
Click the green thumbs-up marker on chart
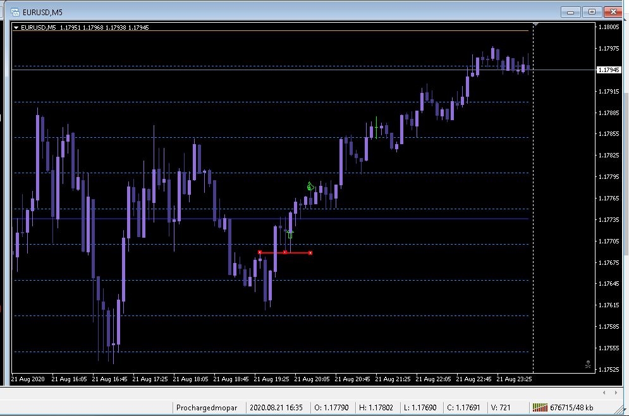coord(310,186)
